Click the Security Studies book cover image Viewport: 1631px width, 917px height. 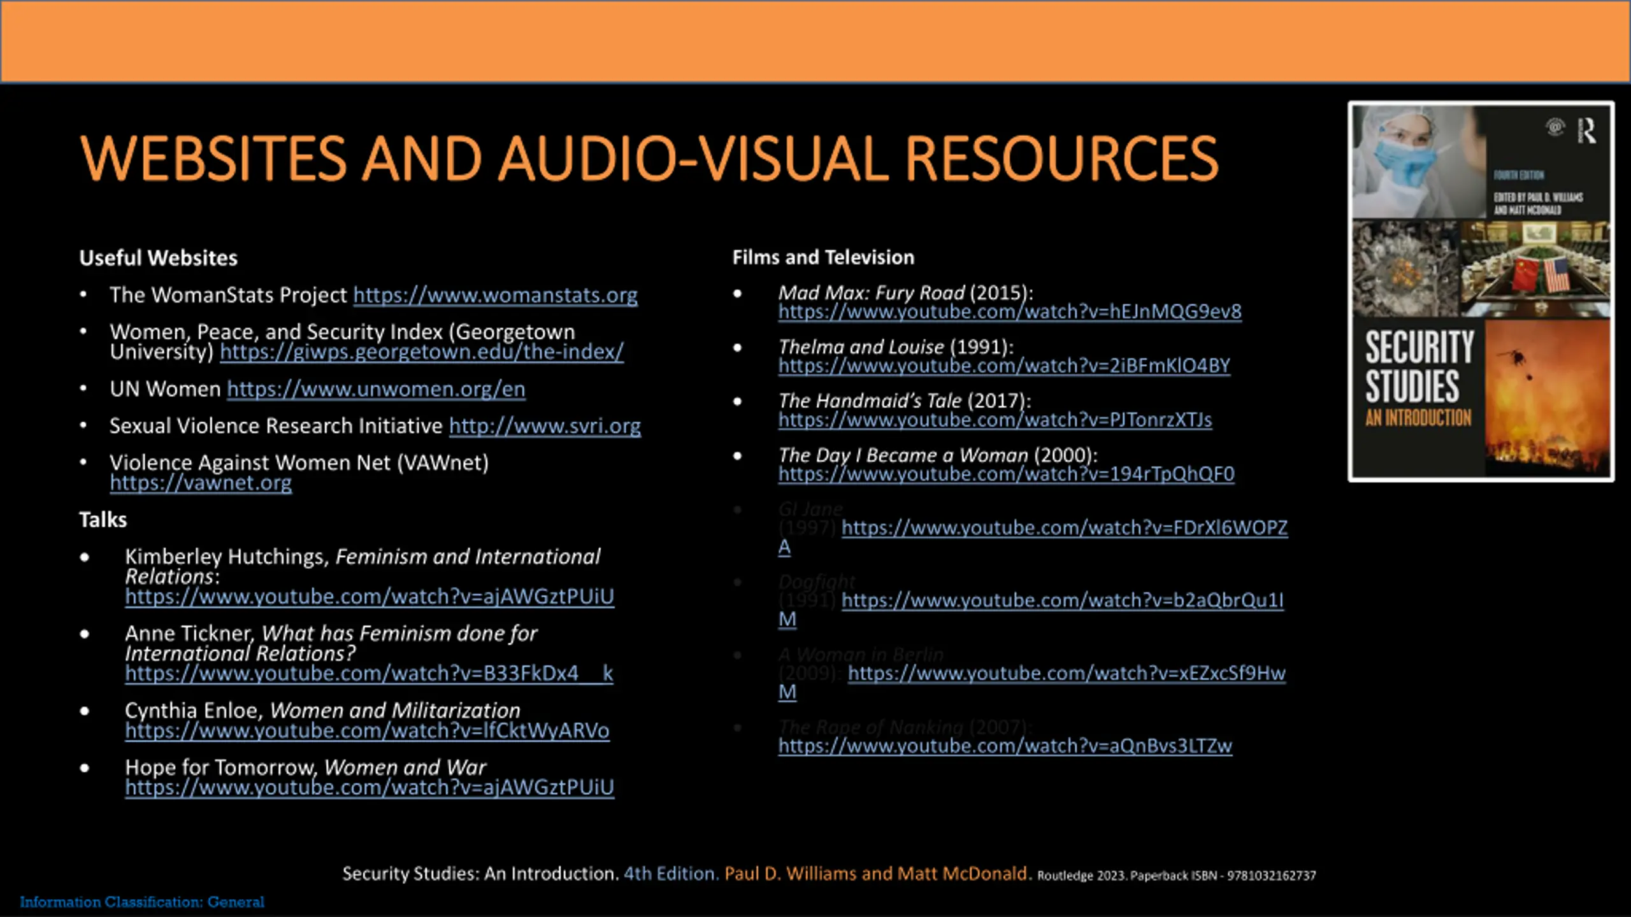[1481, 291]
